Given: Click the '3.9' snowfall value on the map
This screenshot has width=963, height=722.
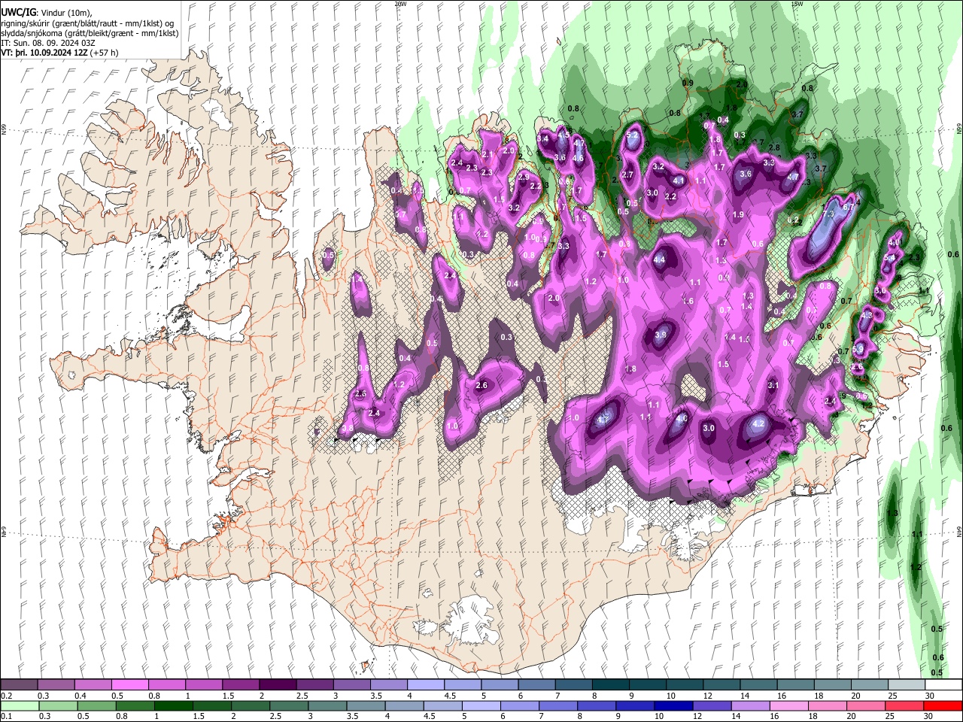Looking at the screenshot, I should (x=661, y=335).
